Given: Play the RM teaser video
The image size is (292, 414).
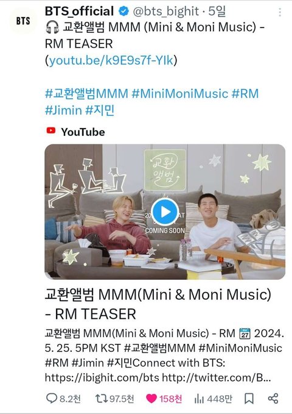Looking at the screenshot, I should point(165,212).
